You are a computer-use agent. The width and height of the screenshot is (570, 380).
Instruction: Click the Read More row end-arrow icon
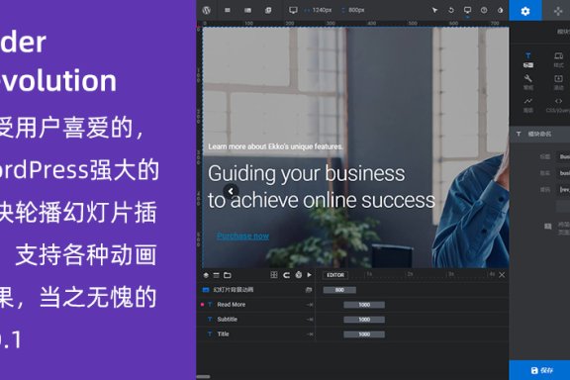(x=310, y=305)
